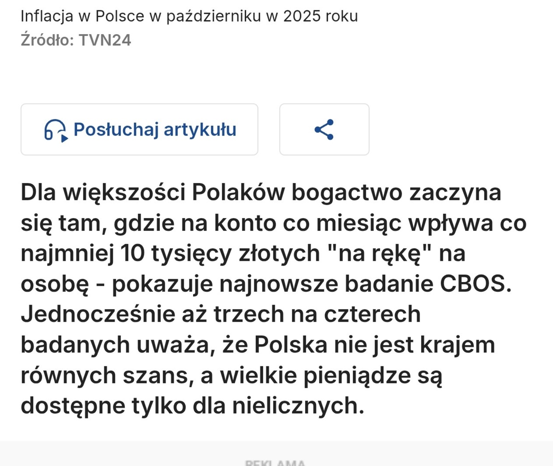The image size is (553, 466).
Task: Click the word "TVN24" in the source line
Action: [105, 40]
